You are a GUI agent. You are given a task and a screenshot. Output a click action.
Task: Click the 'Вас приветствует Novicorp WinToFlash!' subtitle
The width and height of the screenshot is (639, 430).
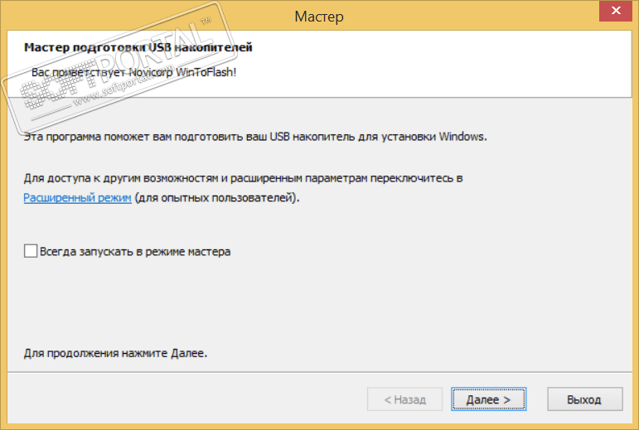coord(134,72)
